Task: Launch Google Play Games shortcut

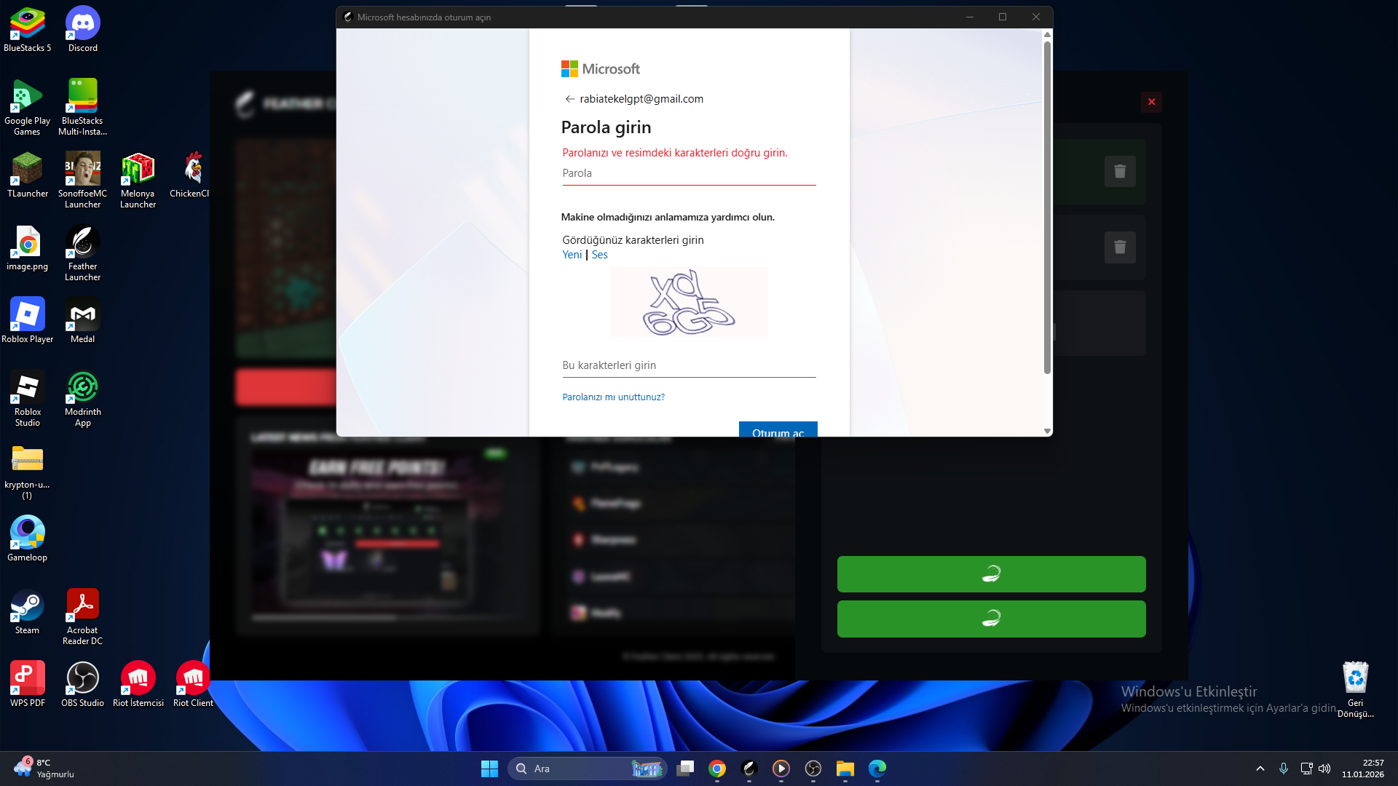Action: [28, 107]
